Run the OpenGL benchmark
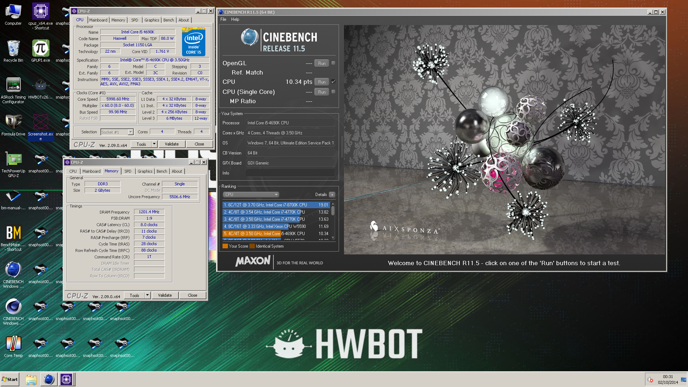 tap(322, 63)
